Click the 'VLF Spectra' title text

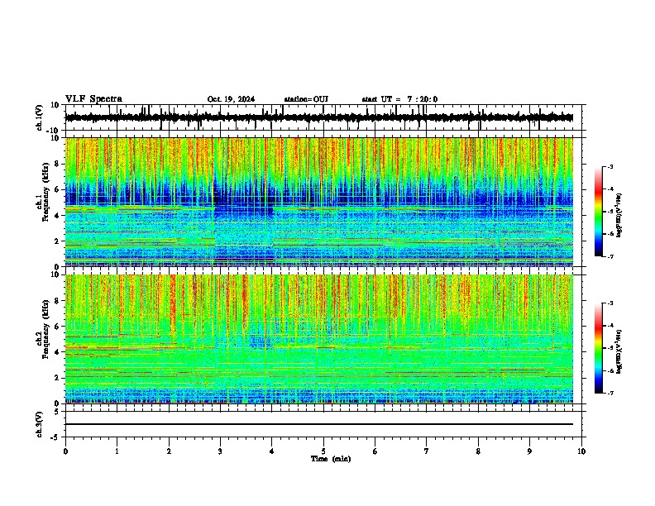click(x=93, y=99)
